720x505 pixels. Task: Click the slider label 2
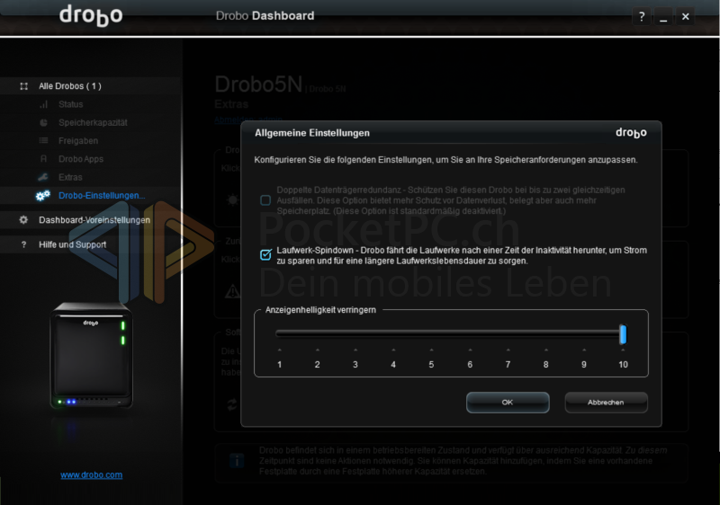318,364
